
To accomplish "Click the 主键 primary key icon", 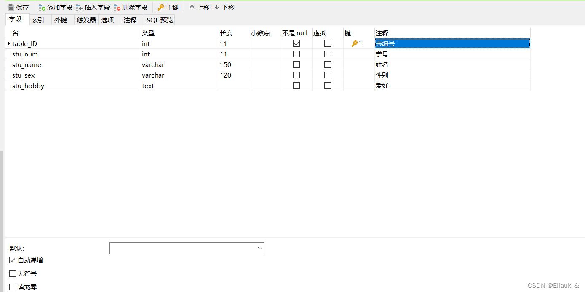I will [x=160, y=7].
